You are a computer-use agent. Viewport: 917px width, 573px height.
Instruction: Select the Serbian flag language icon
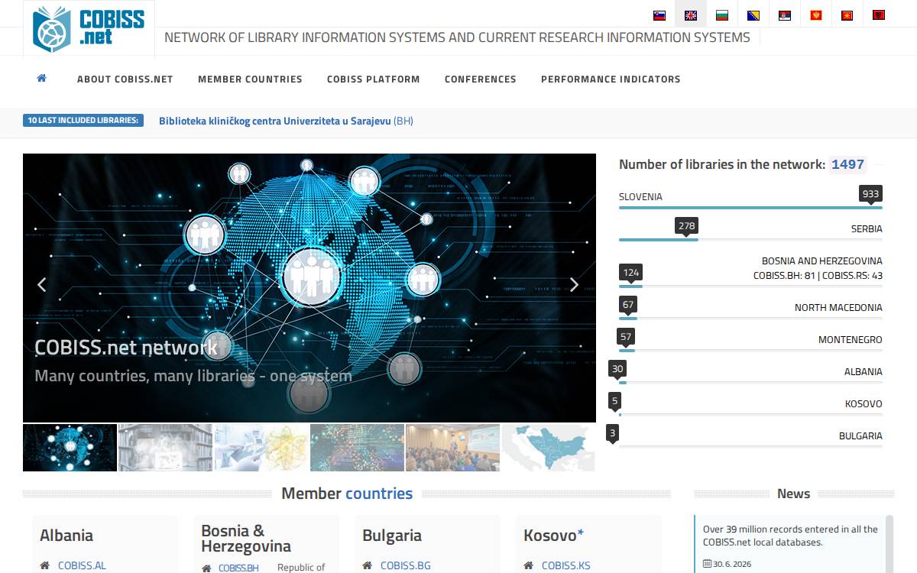(785, 15)
